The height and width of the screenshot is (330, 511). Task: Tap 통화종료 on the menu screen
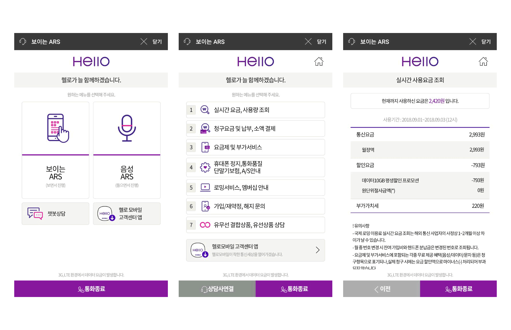tap(294, 289)
